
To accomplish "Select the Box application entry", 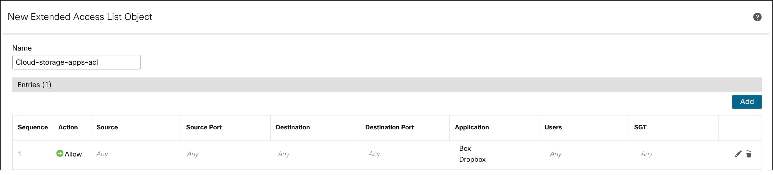I will (465, 148).
